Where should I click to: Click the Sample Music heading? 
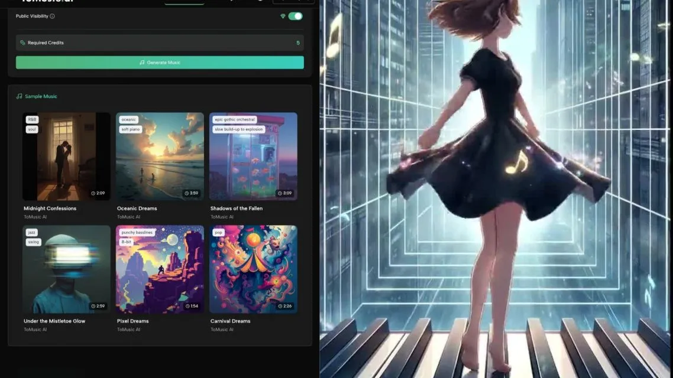[41, 96]
